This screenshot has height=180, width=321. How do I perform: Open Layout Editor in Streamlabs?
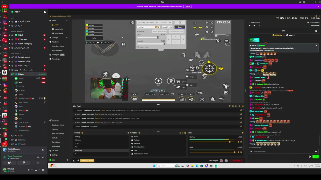[59, 29]
